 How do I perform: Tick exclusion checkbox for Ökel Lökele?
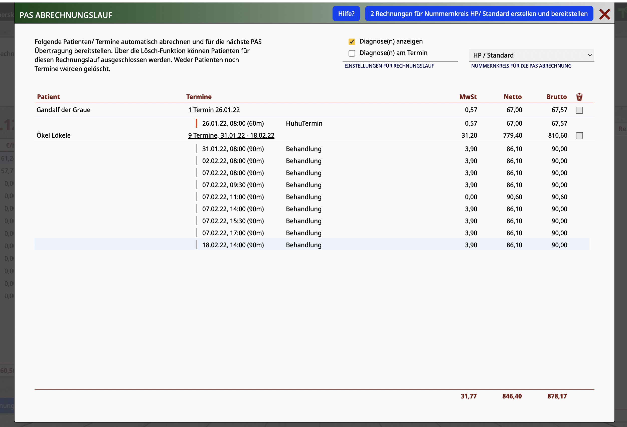pos(579,136)
